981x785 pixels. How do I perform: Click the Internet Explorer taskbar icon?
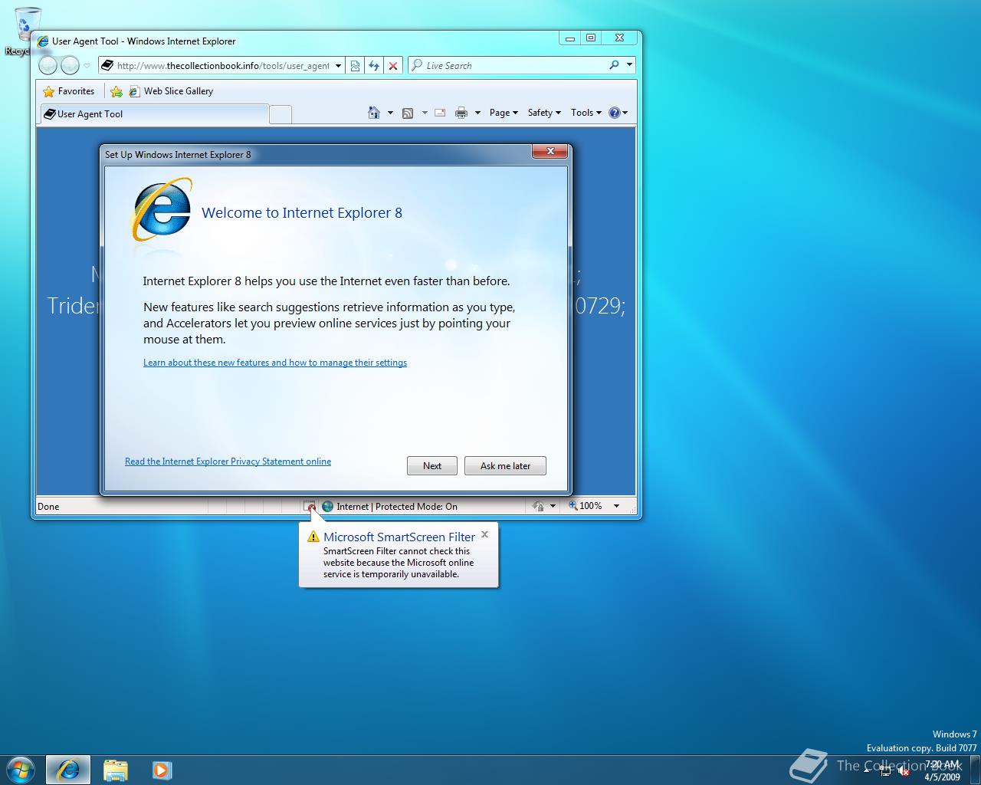[68, 770]
